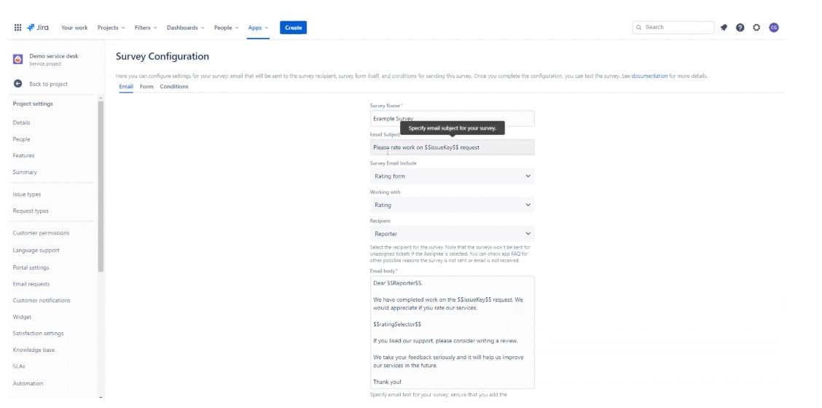Open the help question mark icon
The image size is (822, 408).
[x=740, y=28]
